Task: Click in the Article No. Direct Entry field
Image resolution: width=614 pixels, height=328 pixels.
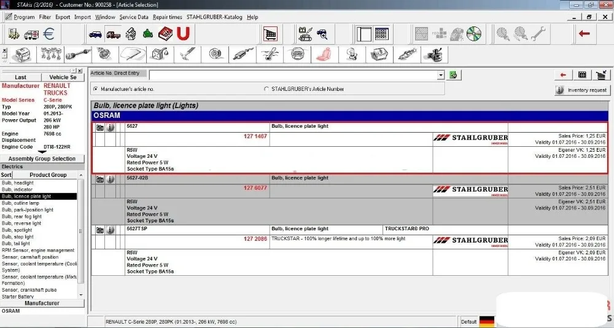Action: [293, 75]
